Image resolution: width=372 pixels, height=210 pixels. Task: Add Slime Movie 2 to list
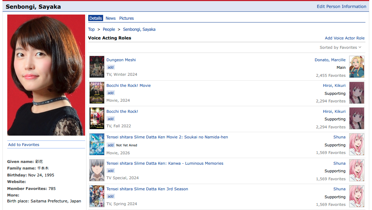[110, 145]
